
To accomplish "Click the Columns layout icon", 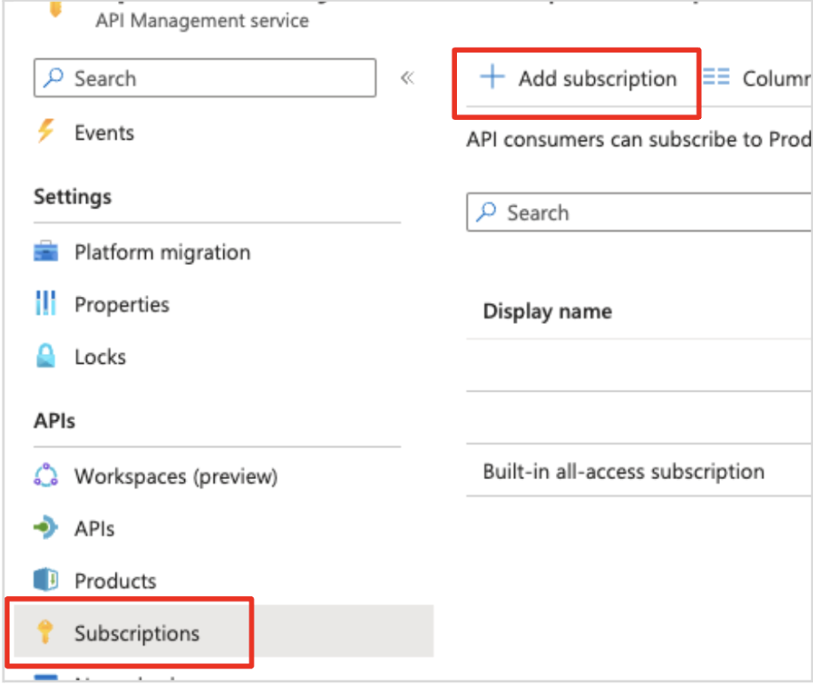I will (717, 78).
